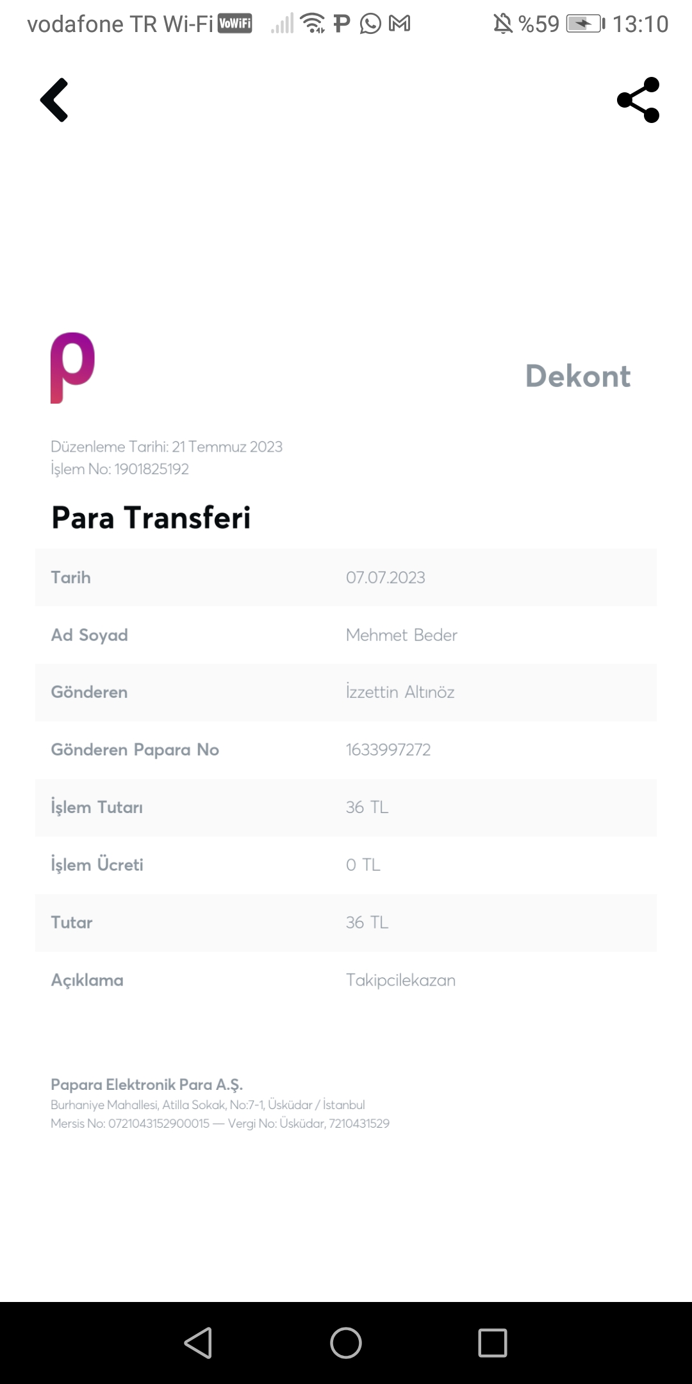Tap the Android back navigation triangle

click(x=198, y=1342)
